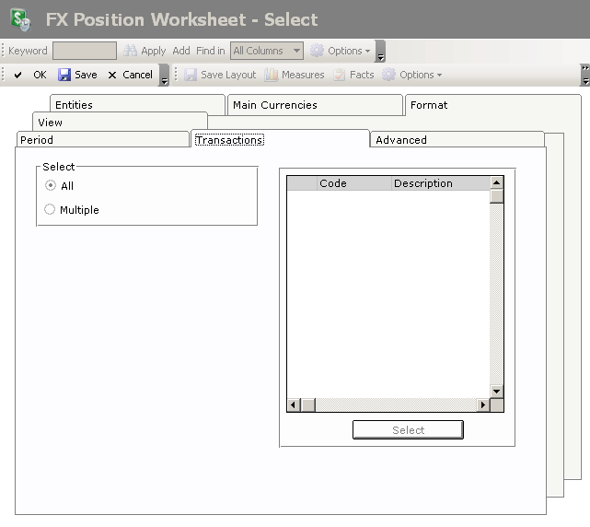Click the Facts toolbar icon

click(340, 76)
